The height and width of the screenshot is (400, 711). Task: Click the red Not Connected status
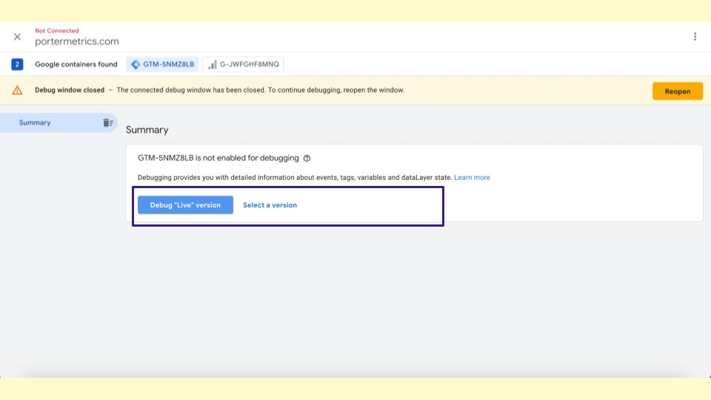57,30
